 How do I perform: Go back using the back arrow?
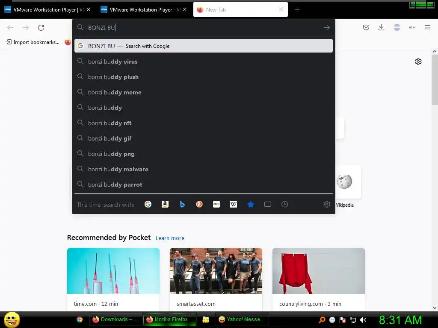pos(10,28)
